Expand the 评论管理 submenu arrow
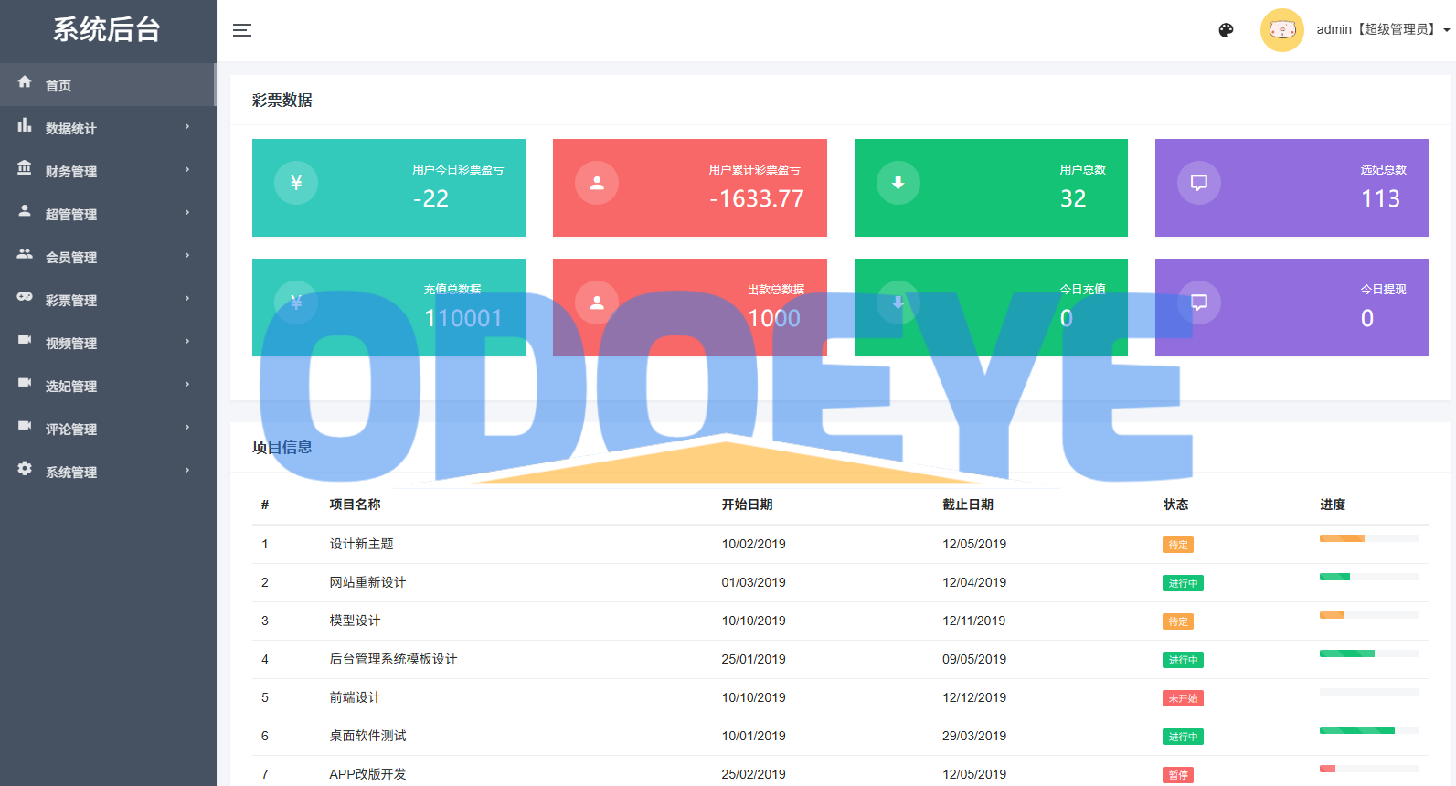This screenshot has height=786, width=1456. [187, 428]
